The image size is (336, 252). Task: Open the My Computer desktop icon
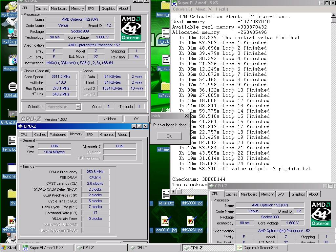click(x=12, y=32)
